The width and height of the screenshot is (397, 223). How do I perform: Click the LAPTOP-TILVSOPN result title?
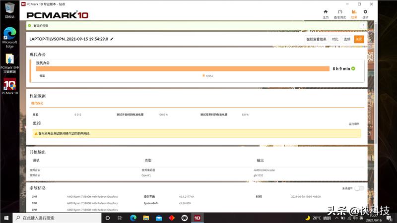coord(68,39)
